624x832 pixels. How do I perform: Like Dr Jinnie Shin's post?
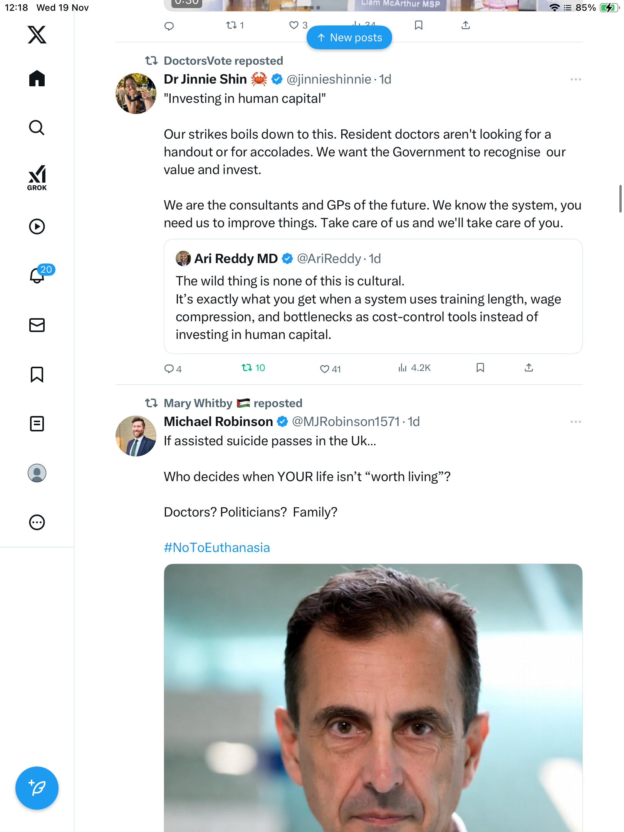click(x=325, y=369)
